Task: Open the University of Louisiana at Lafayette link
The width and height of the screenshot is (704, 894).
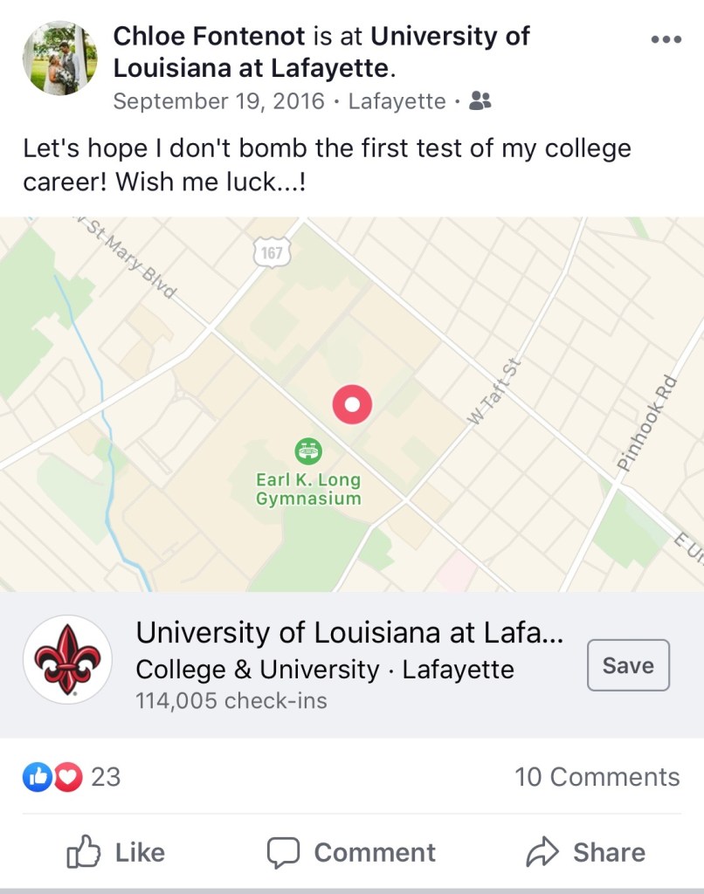Action: (x=321, y=52)
